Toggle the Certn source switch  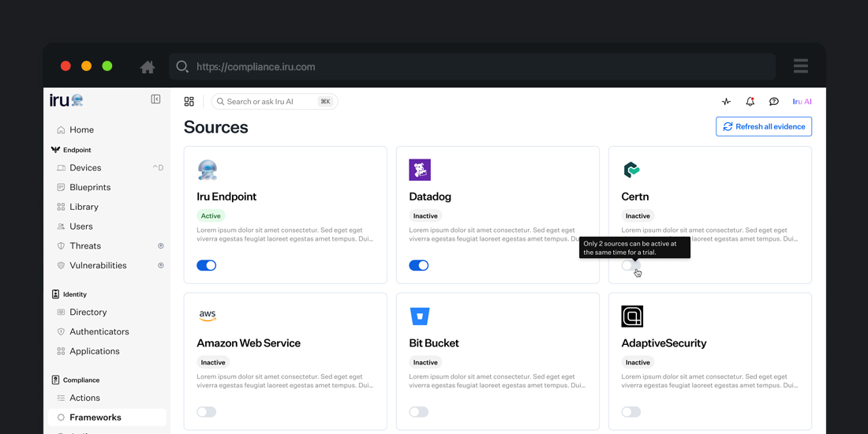(631, 265)
